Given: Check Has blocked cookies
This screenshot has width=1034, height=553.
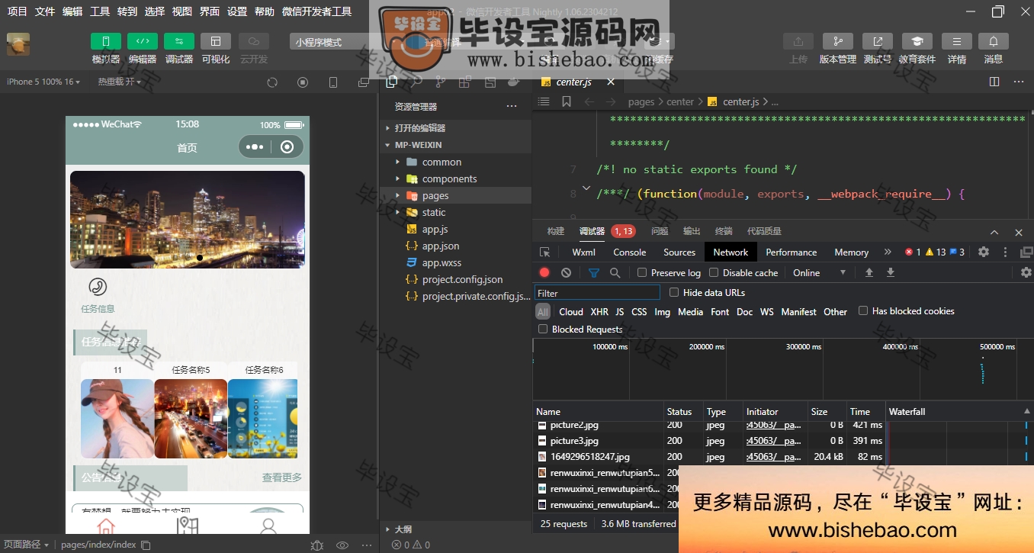Looking at the screenshot, I should [863, 310].
